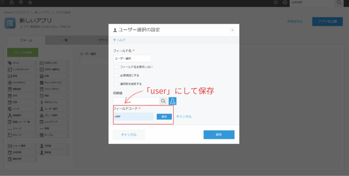Click the 作成を中止 button

pyautogui.click(x=295, y=21)
